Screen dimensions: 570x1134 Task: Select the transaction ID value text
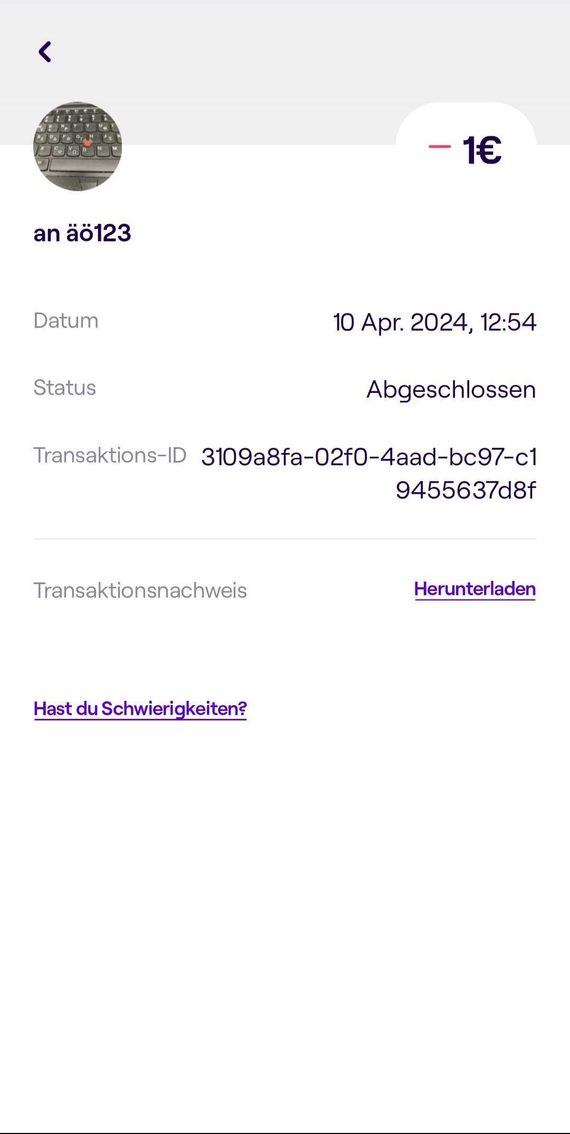click(x=369, y=473)
